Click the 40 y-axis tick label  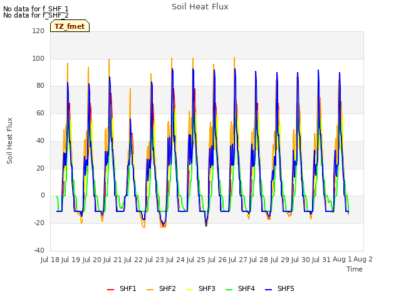[x=40, y=140]
